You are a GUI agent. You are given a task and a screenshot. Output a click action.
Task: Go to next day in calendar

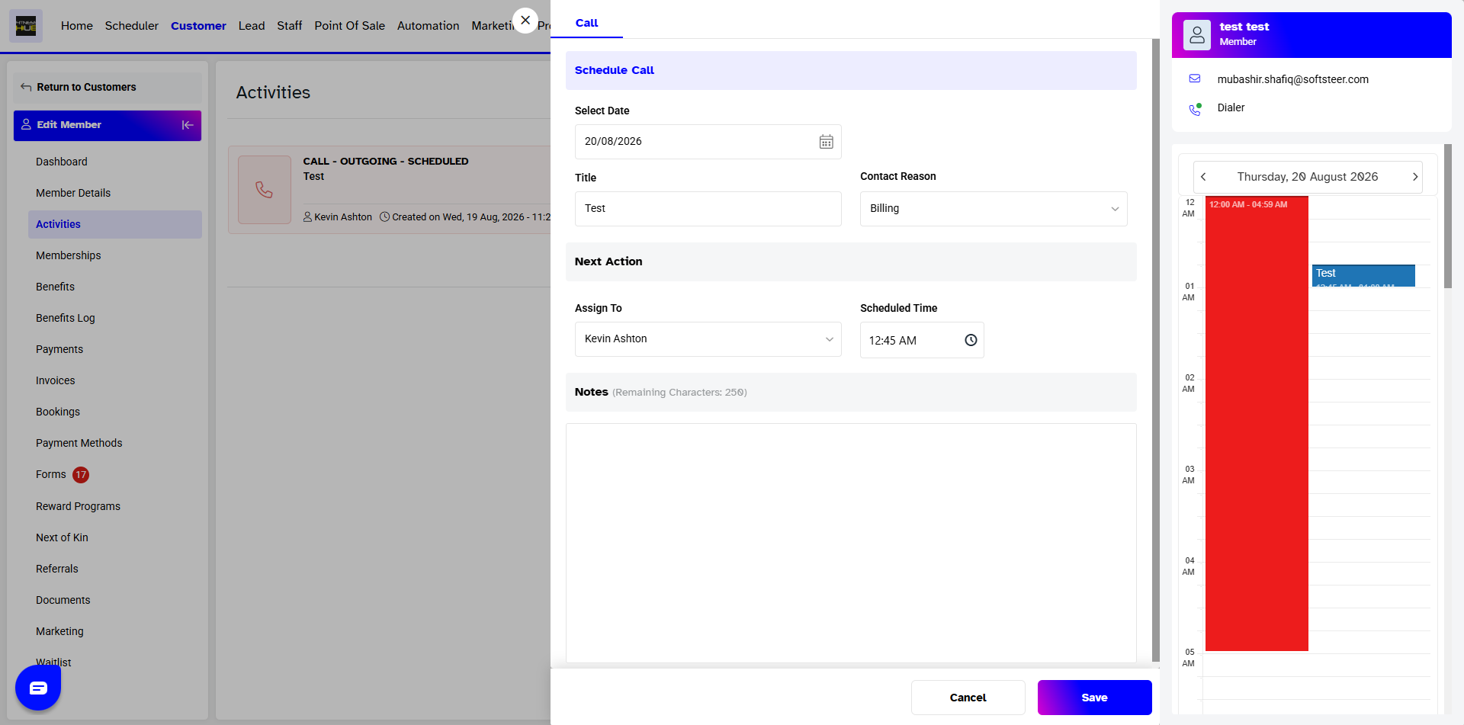(x=1415, y=177)
